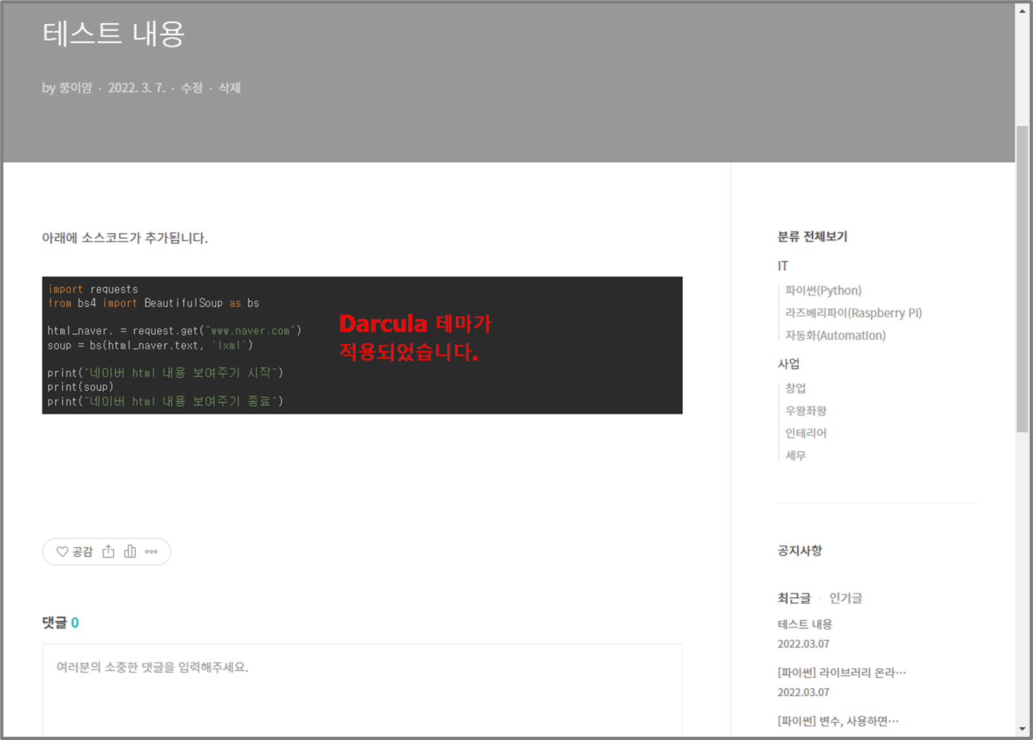Open the 파이썬(Python) category
The height and width of the screenshot is (740, 1033).
pyautogui.click(x=823, y=290)
